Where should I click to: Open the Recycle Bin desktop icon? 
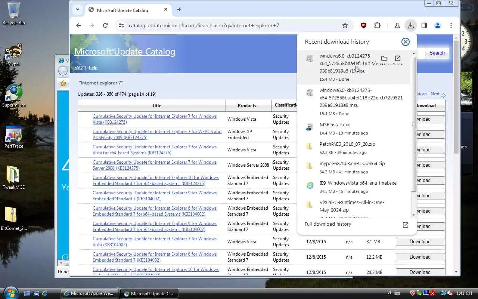(13, 13)
